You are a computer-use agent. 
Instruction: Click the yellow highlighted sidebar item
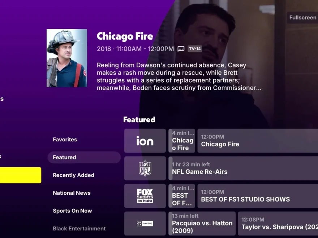21,175
